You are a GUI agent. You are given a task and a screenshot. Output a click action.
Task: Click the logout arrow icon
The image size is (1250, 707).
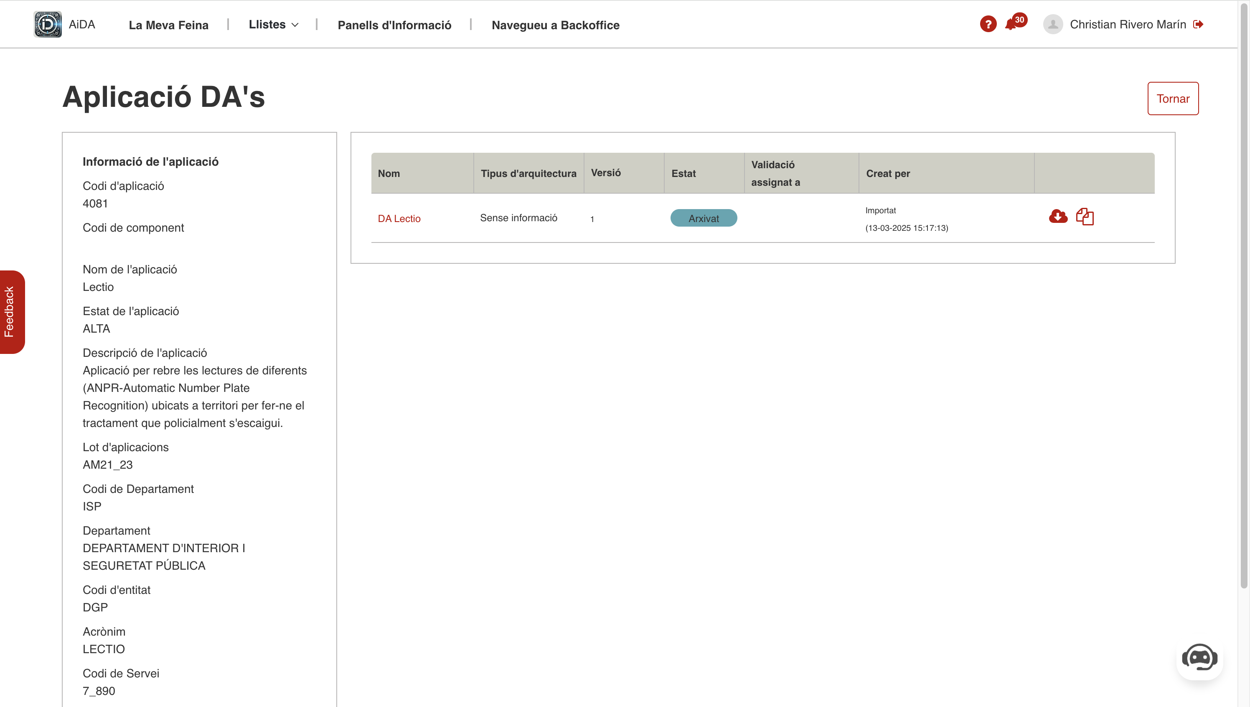[1198, 24]
